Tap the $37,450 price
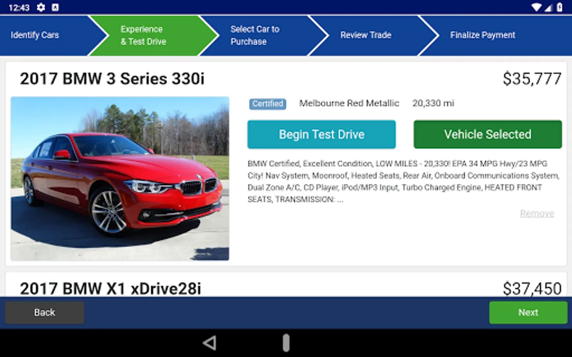The width and height of the screenshot is (572, 357). [532, 288]
